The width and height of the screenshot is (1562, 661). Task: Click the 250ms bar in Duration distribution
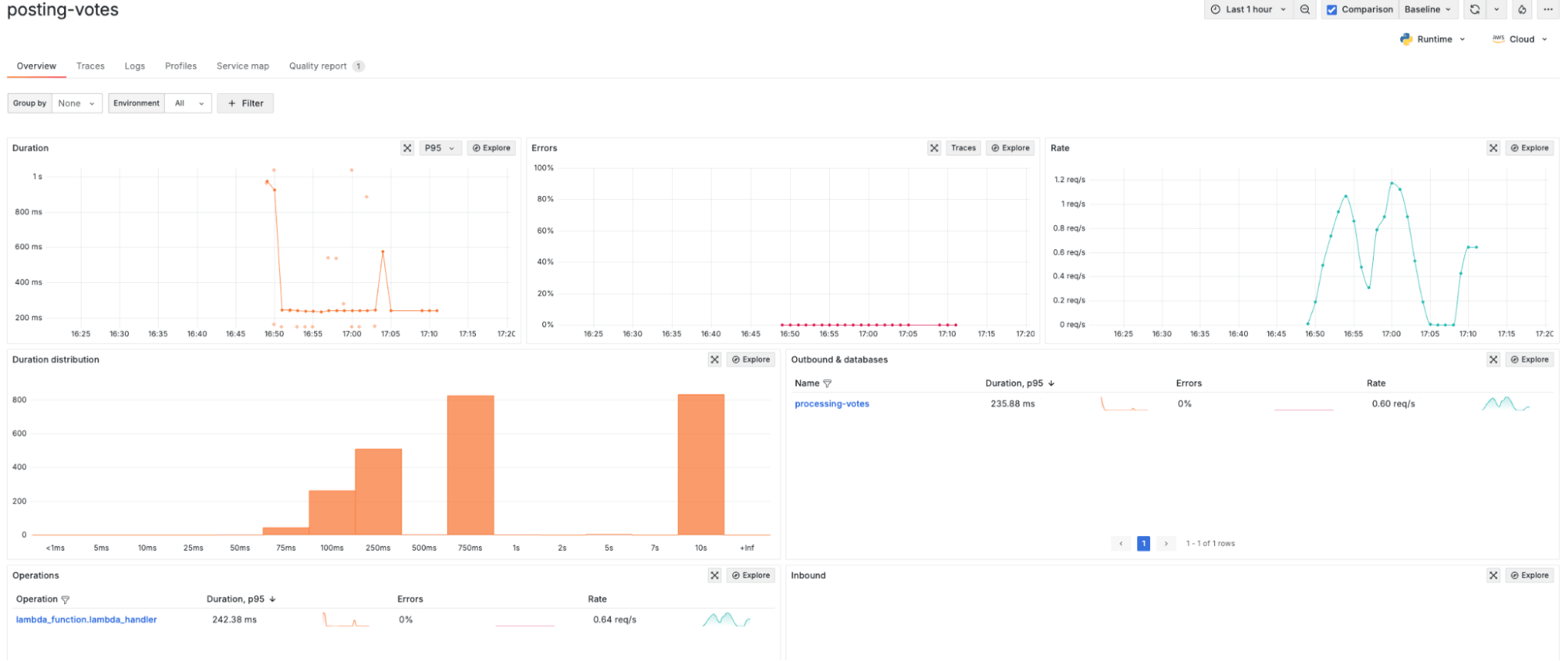[x=378, y=491]
